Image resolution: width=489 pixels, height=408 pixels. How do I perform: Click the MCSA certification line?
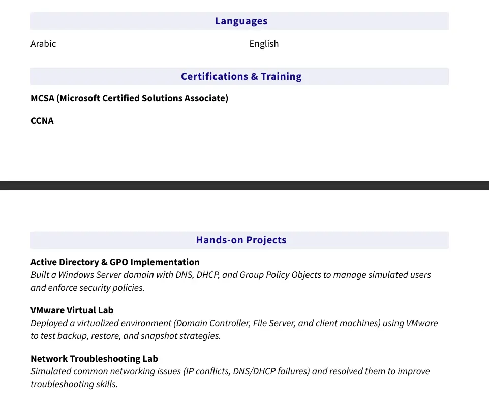(x=129, y=98)
